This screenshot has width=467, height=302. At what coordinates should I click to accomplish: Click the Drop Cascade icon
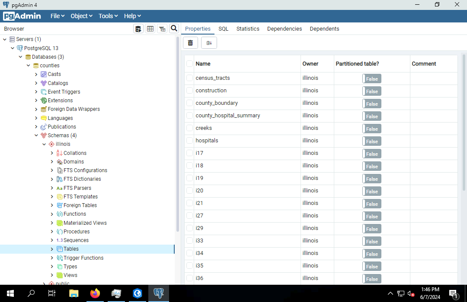point(209,43)
